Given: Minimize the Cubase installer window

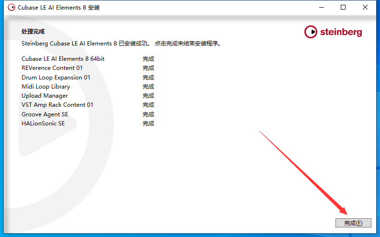Looking at the screenshot, I should click(x=322, y=8).
